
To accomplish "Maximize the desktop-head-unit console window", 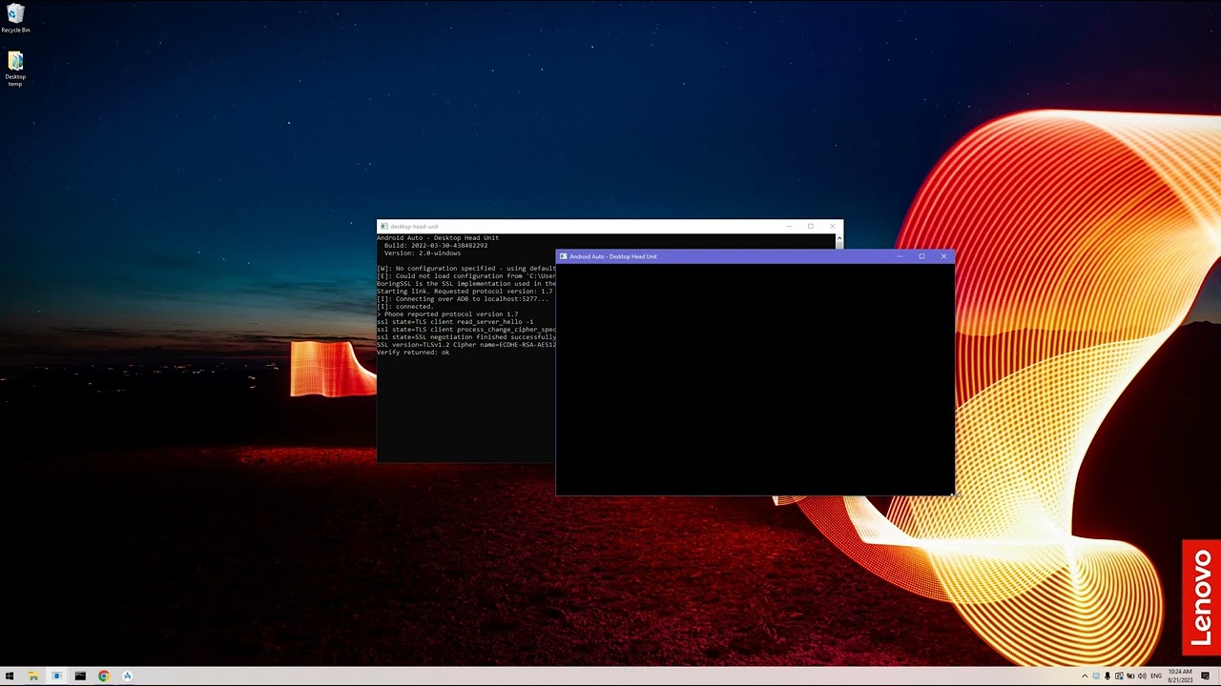I will click(x=811, y=227).
